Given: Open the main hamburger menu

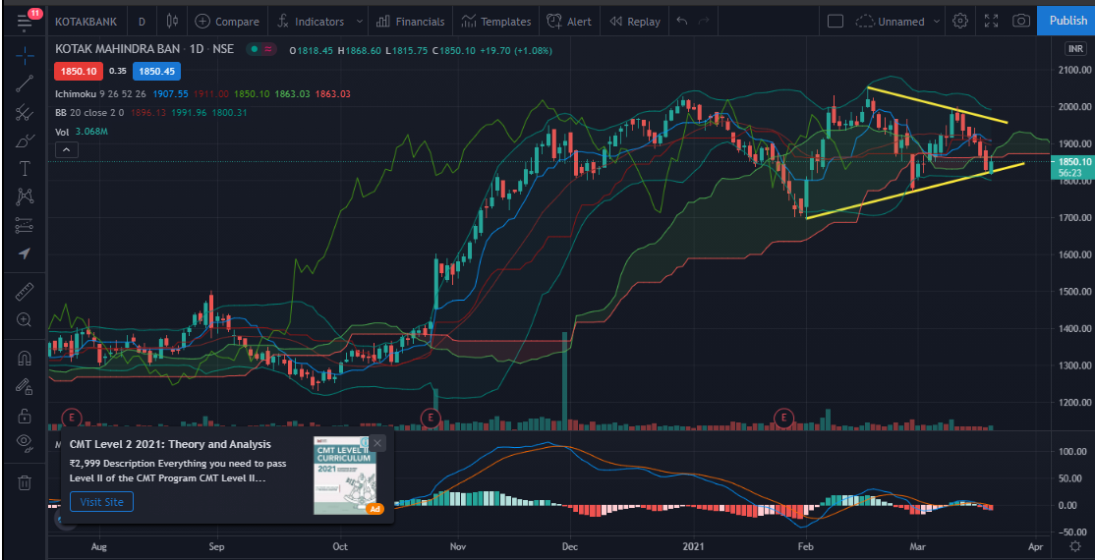Looking at the screenshot, I should tap(25, 21).
